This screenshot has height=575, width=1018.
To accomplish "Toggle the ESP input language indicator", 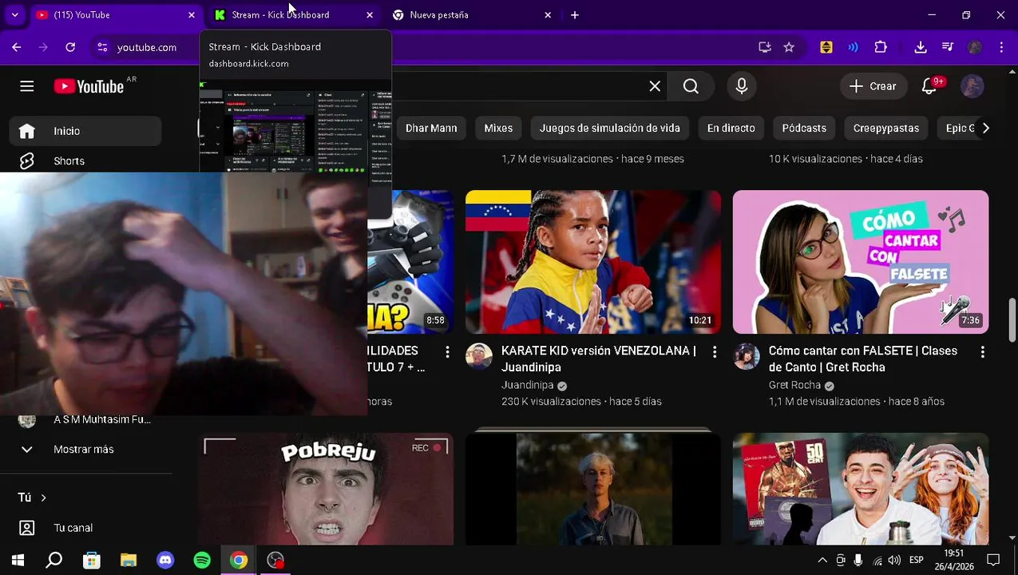I will point(917,560).
